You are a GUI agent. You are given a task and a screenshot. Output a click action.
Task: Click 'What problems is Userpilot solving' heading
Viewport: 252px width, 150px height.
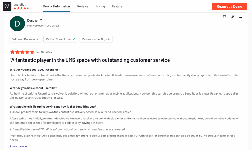(x=53, y=107)
